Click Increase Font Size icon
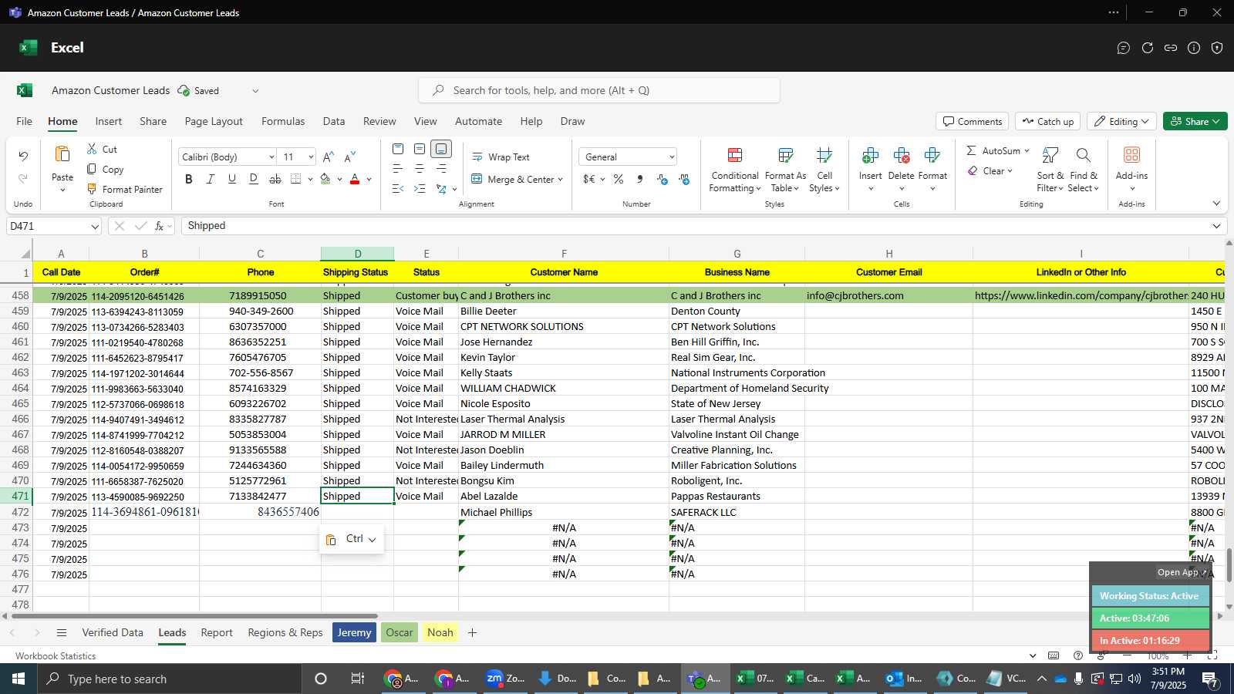The height and width of the screenshot is (694, 1234). click(x=329, y=157)
